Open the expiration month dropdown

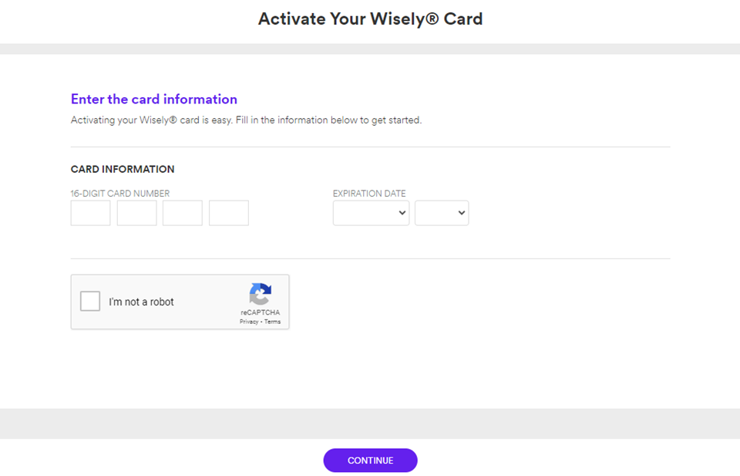pos(371,213)
